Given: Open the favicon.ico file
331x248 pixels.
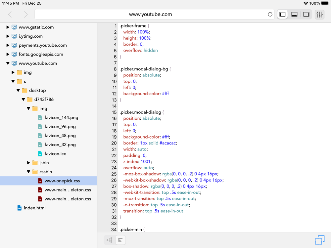Looking at the screenshot, I should click(x=55, y=154).
